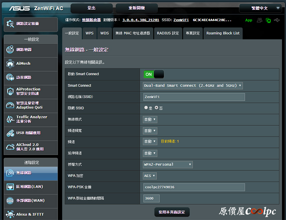Click the group key interval field 3600
The width and height of the screenshot is (286, 220).
(151, 199)
